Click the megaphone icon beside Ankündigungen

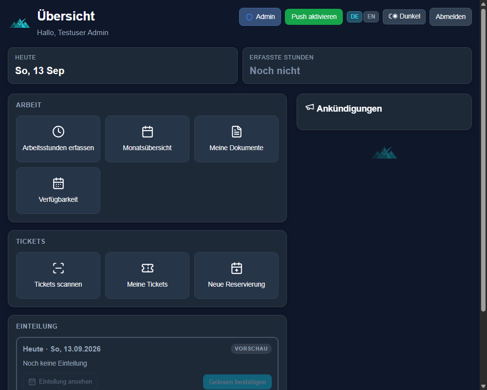[310, 107]
